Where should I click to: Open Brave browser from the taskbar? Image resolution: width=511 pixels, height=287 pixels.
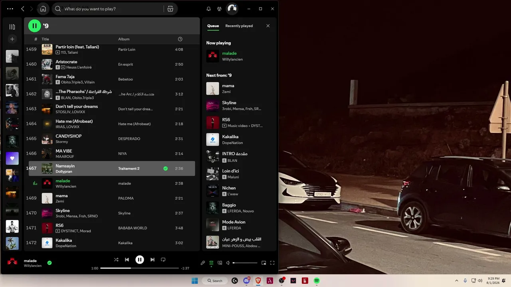click(x=258, y=281)
